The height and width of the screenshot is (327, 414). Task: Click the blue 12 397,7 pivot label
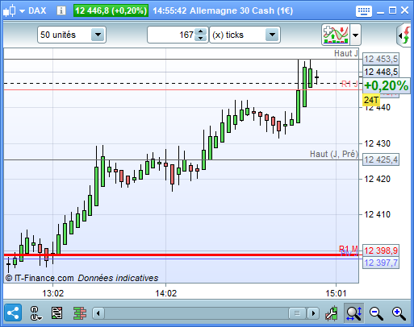tap(381, 263)
